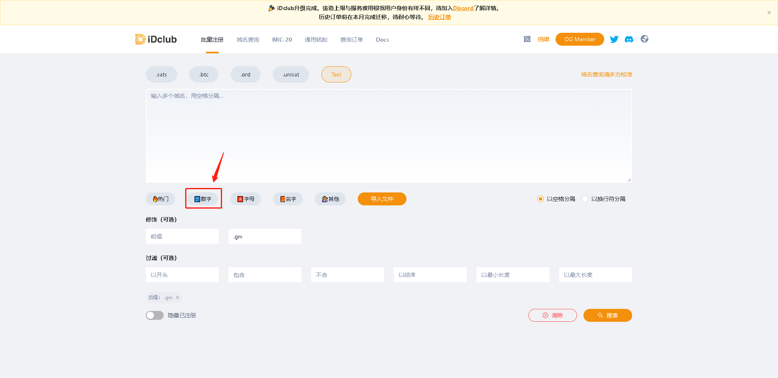778x378 pixels.
Task: Focus the 以开头 filter input field
Action: click(x=182, y=275)
